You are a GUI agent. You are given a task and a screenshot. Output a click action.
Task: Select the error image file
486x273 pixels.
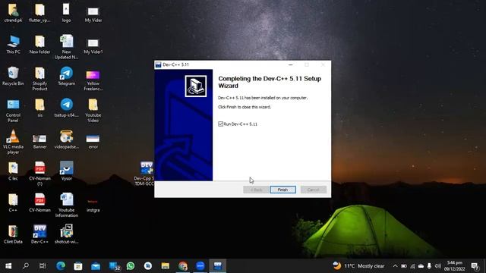tap(93, 141)
